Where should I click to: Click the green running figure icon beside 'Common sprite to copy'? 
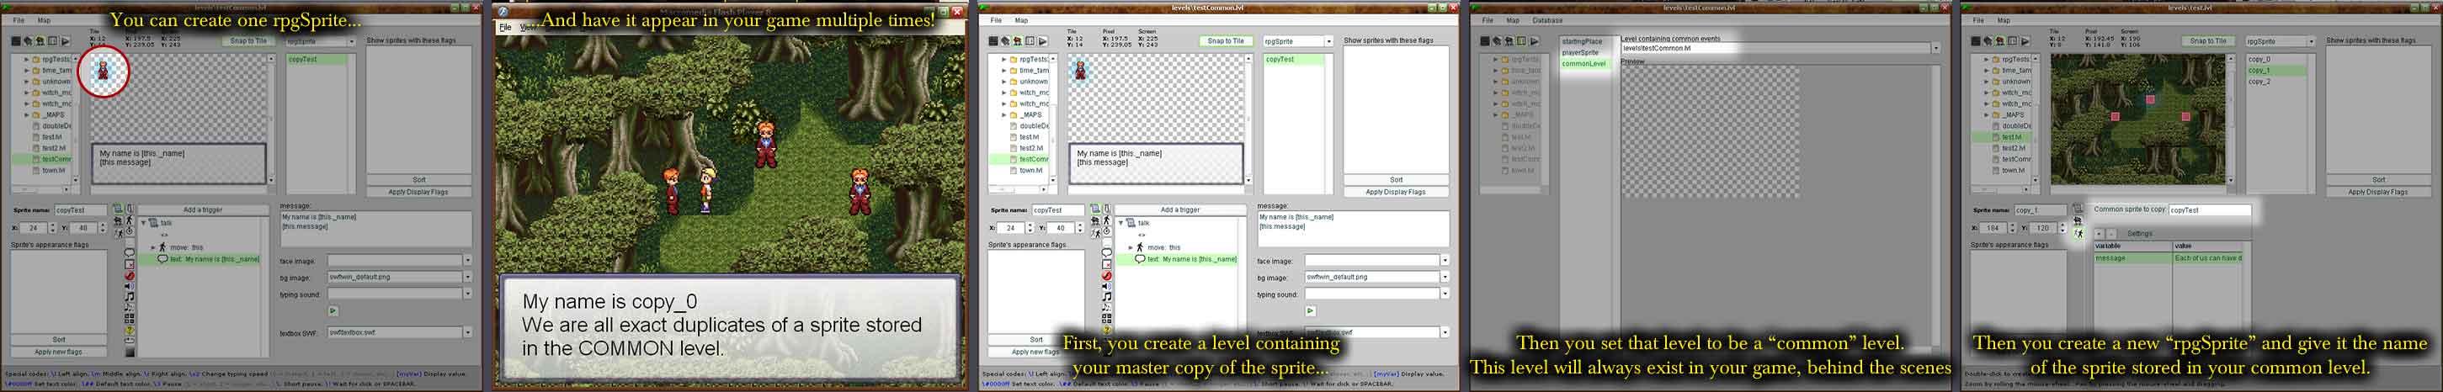pos(2078,233)
